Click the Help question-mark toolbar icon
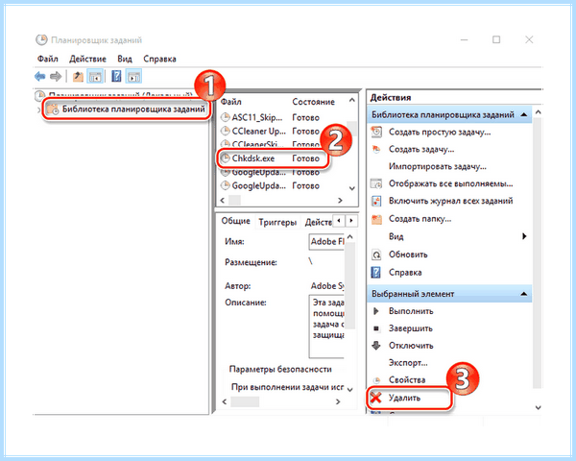The height and width of the screenshot is (461, 576). (x=116, y=77)
